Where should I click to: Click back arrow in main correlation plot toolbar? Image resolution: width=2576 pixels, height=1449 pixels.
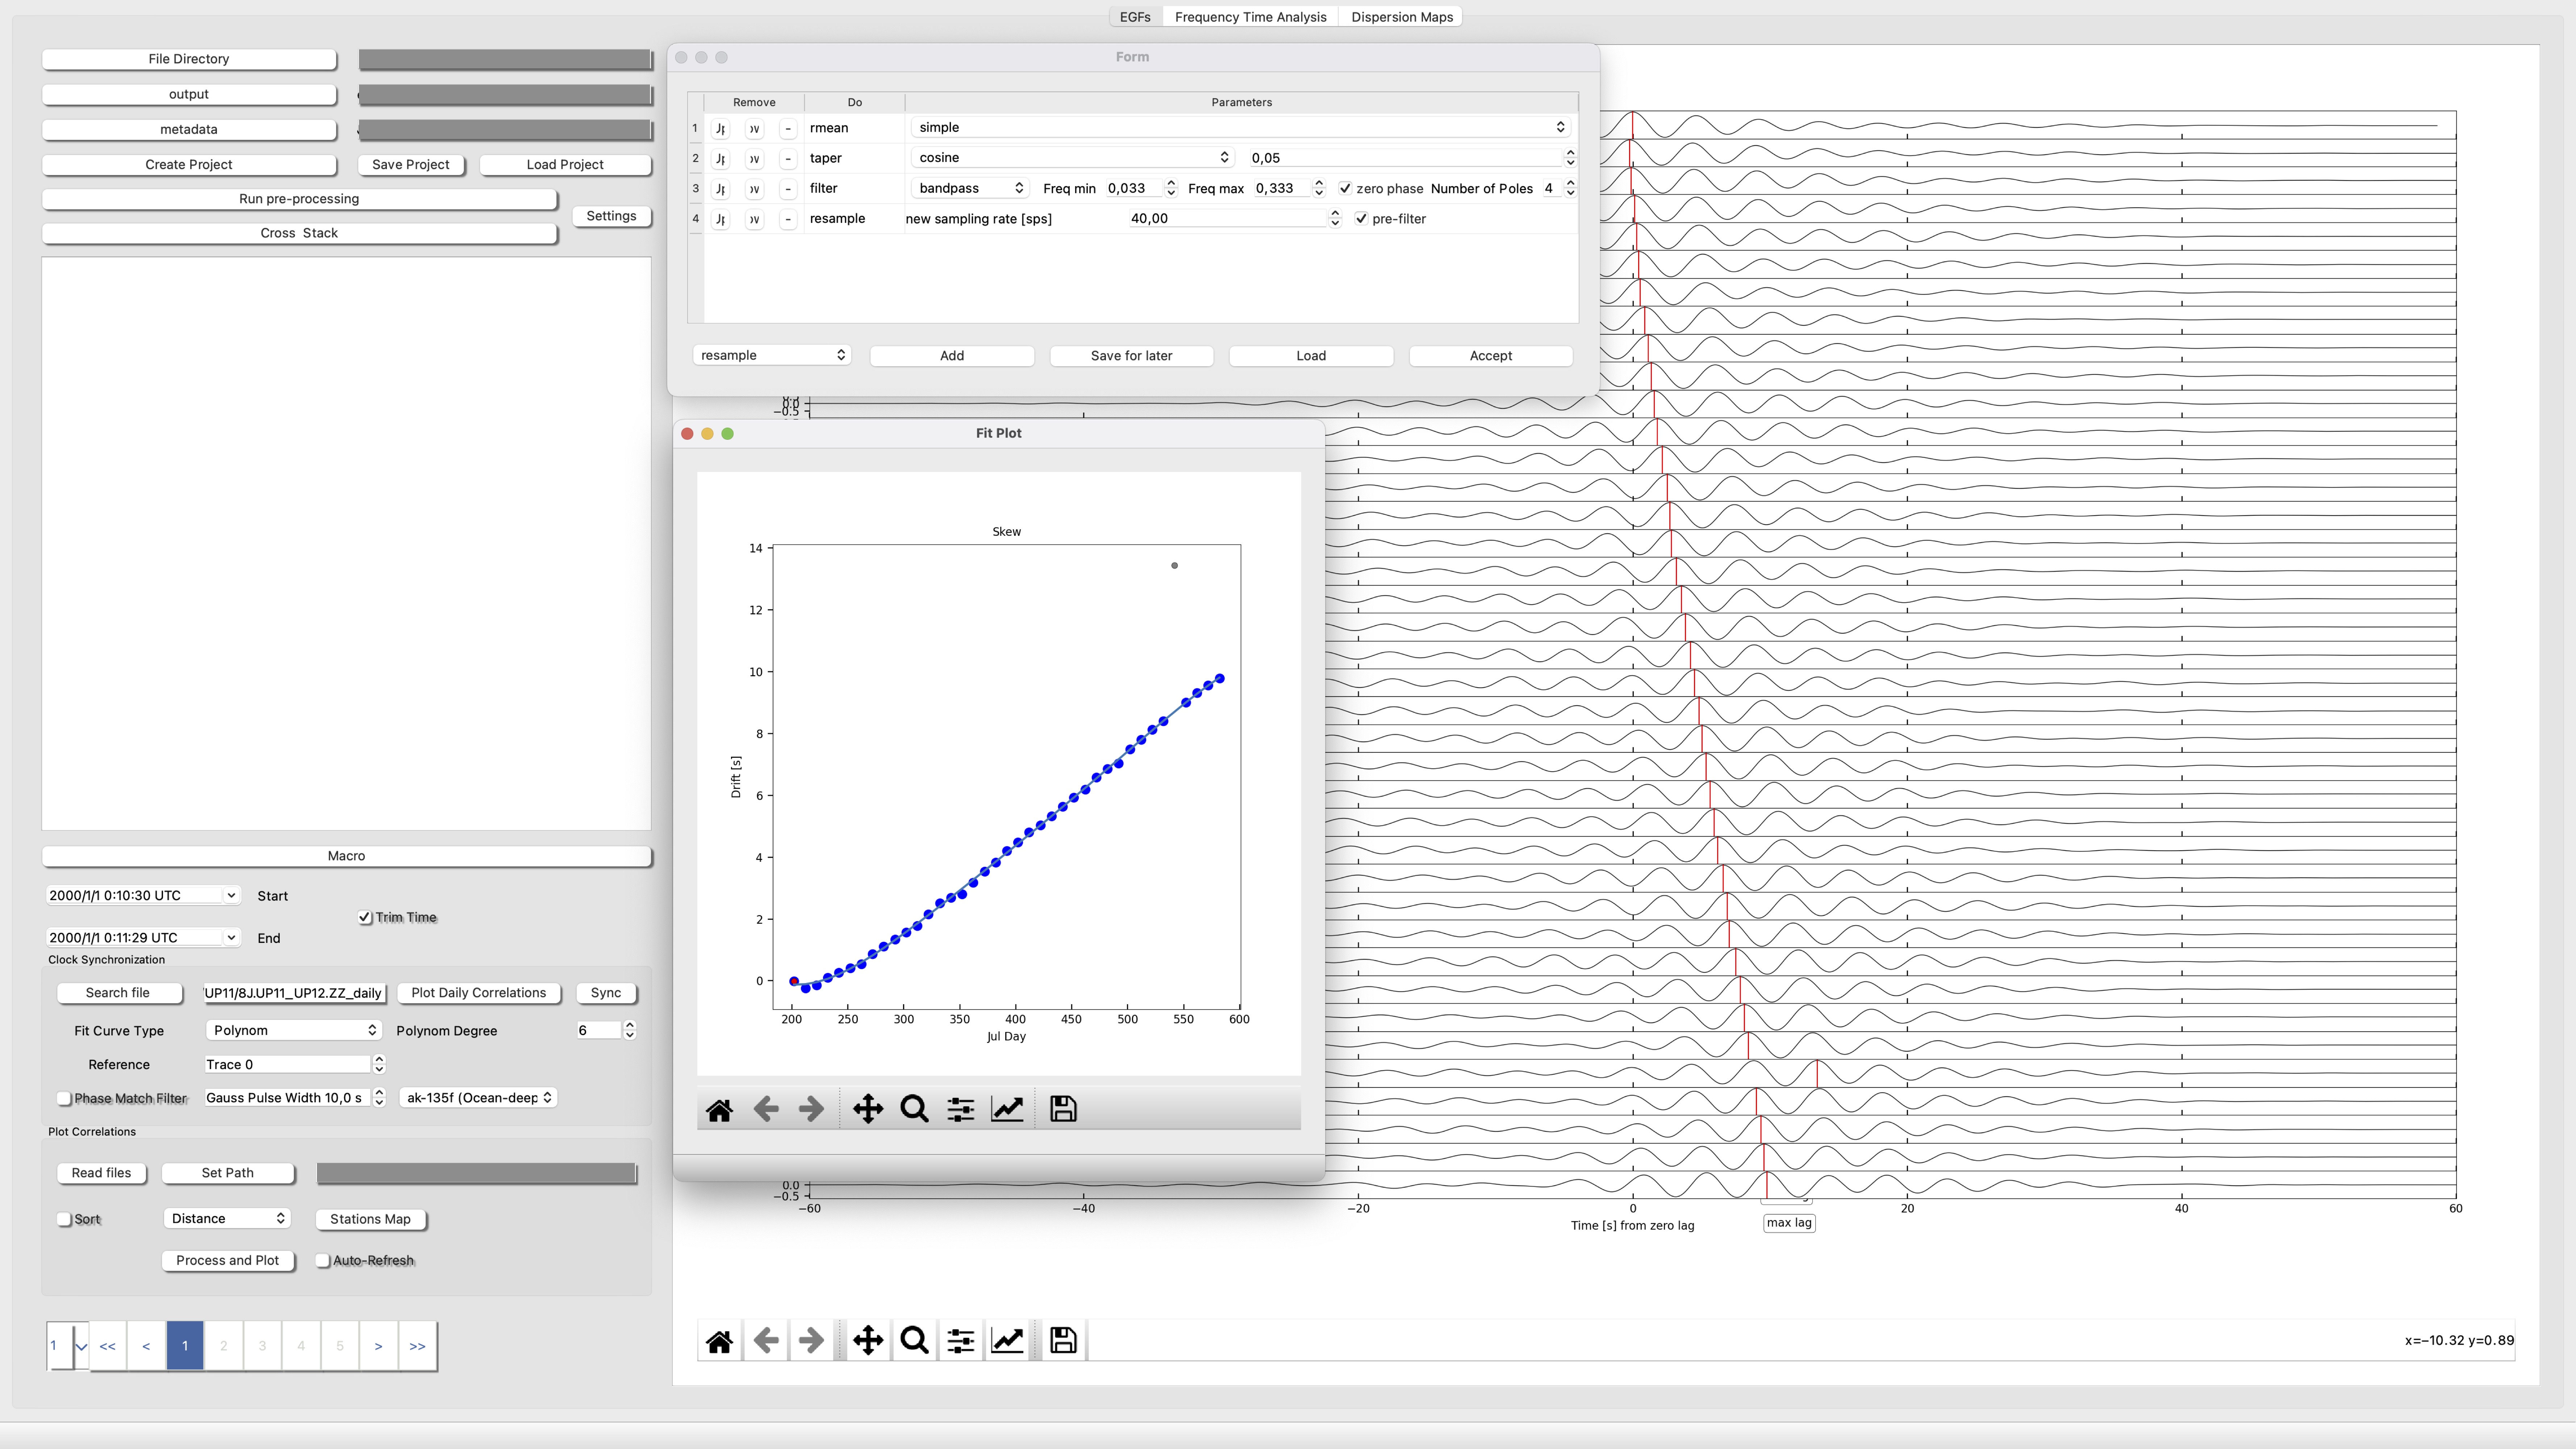pyautogui.click(x=766, y=1341)
